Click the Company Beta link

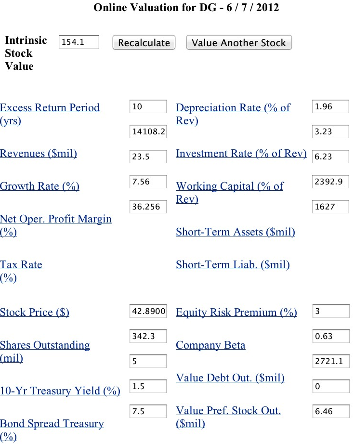pyautogui.click(x=210, y=345)
